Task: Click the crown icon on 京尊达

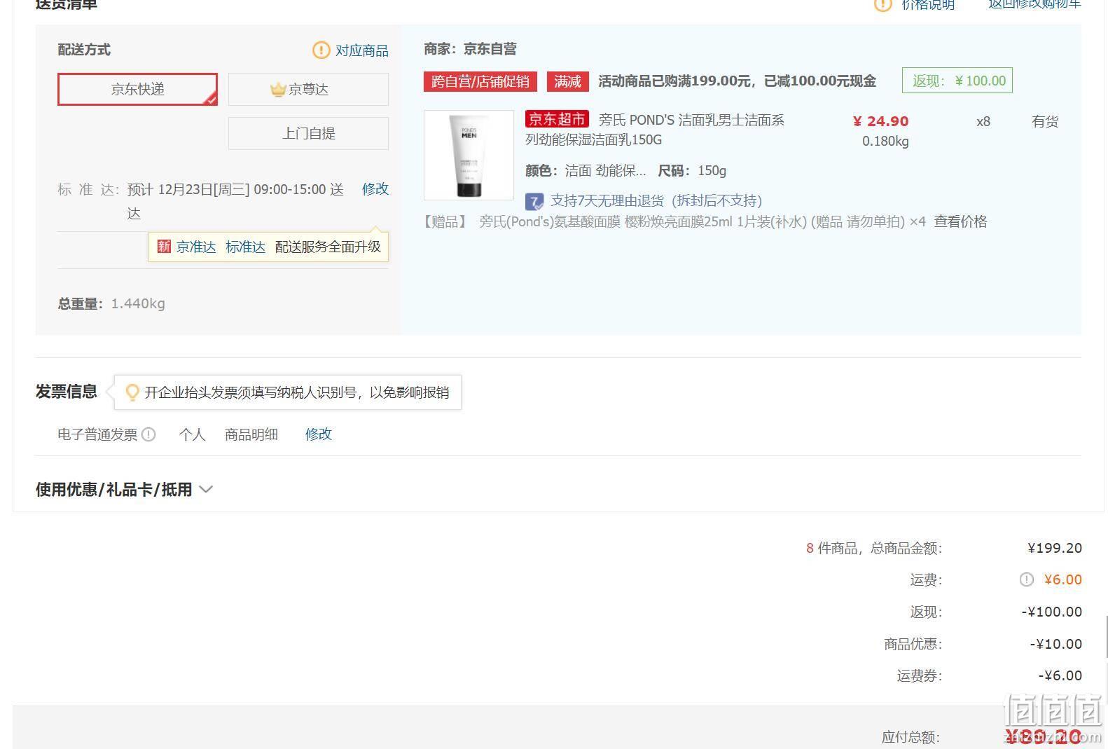Action: pos(278,90)
